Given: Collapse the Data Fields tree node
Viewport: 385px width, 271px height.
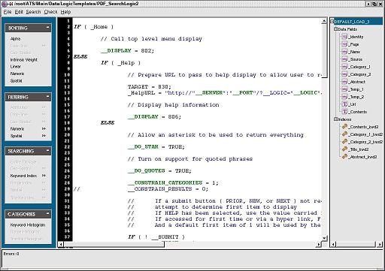Looking at the screenshot, I should (335, 29).
